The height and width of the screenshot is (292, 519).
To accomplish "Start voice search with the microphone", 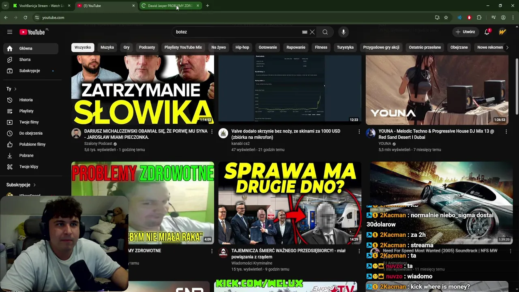I will (x=343, y=32).
